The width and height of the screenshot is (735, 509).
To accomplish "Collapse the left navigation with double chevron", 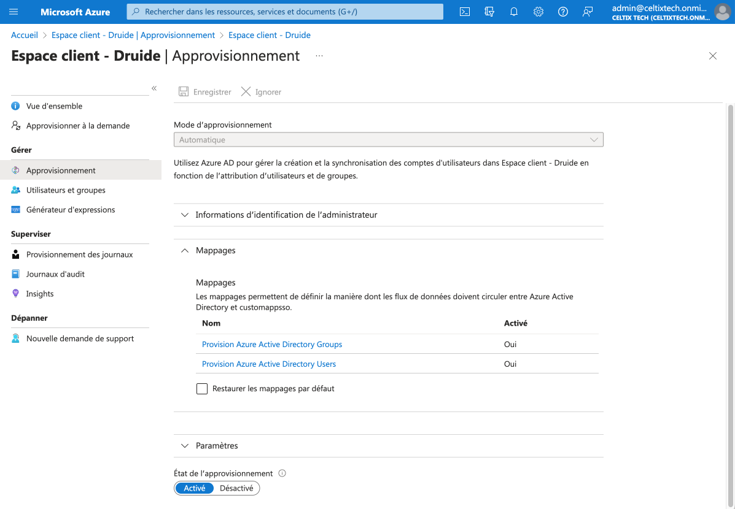I will point(154,88).
